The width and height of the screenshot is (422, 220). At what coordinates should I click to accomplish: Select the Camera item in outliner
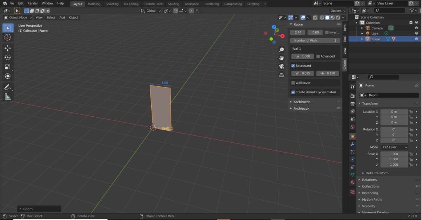click(377, 28)
